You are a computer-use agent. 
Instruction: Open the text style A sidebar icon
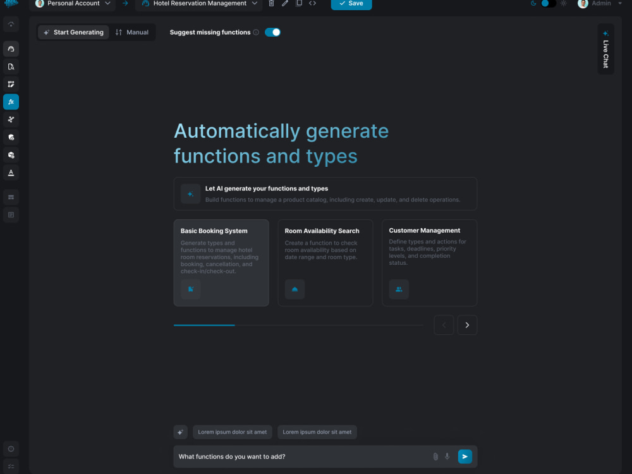(11, 173)
